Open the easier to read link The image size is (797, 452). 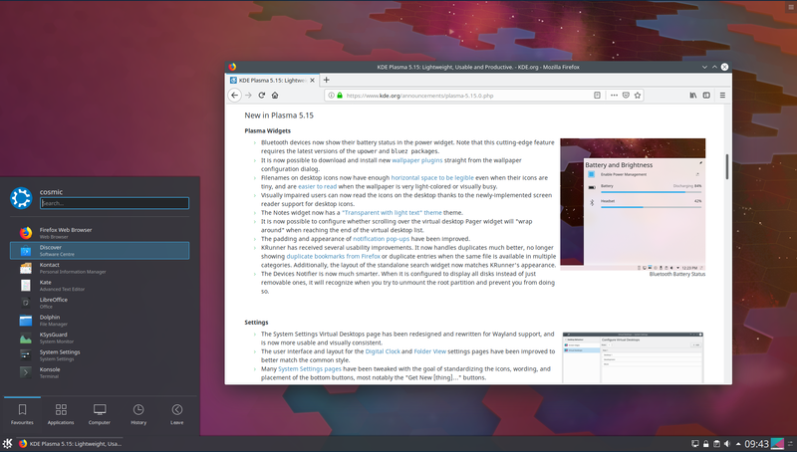click(317, 186)
